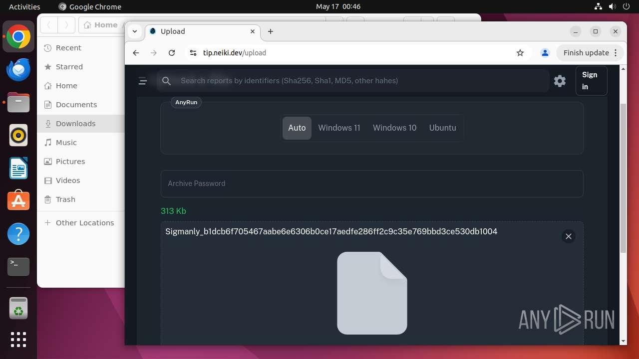This screenshot has width=639, height=359.
Task: Click the uploaded file document thumbnail
Action: click(372, 293)
